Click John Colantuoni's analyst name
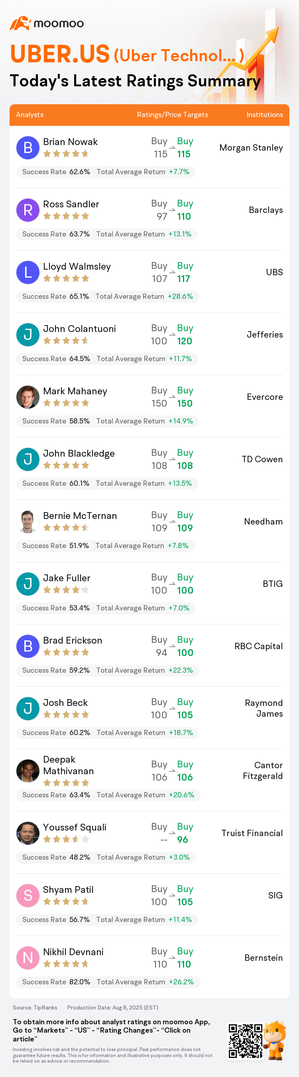The height and width of the screenshot is (1077, 299). (80, 329)
